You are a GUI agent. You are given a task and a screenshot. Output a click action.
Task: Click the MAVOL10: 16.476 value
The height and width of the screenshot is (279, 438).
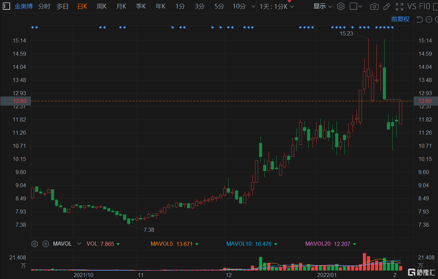[249, 244]
